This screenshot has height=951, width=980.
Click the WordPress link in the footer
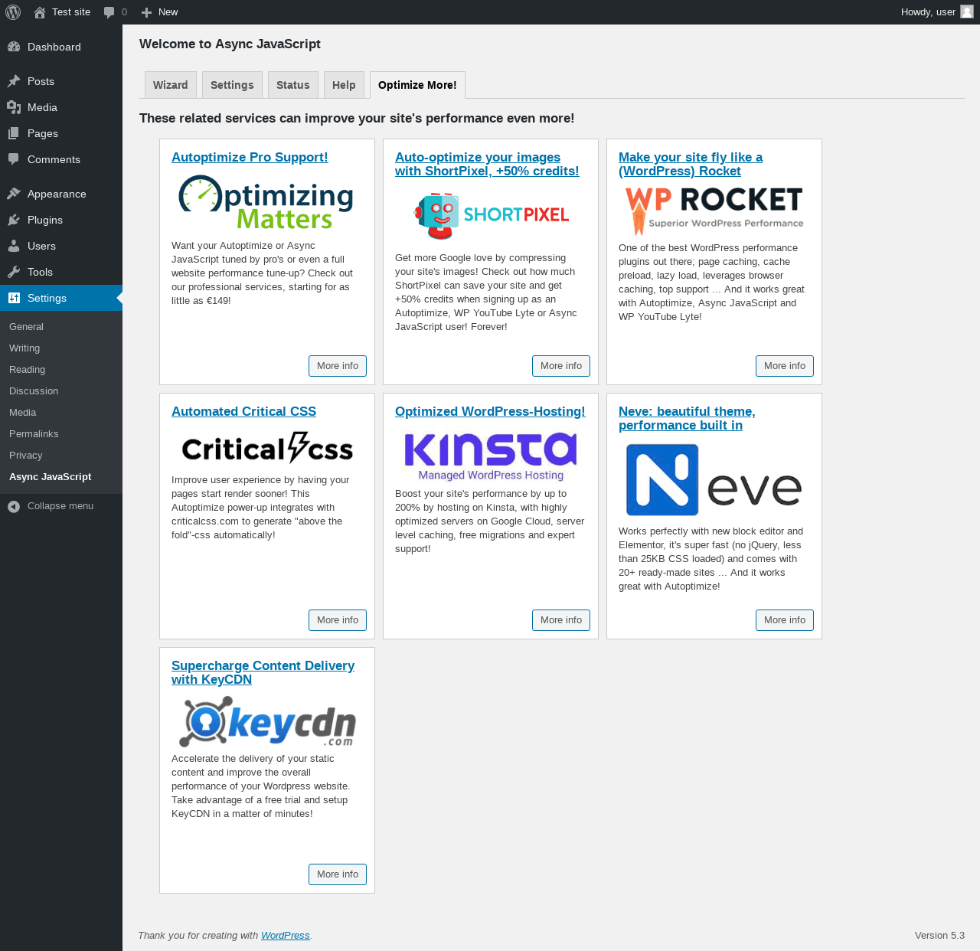[x=285, y=936]
